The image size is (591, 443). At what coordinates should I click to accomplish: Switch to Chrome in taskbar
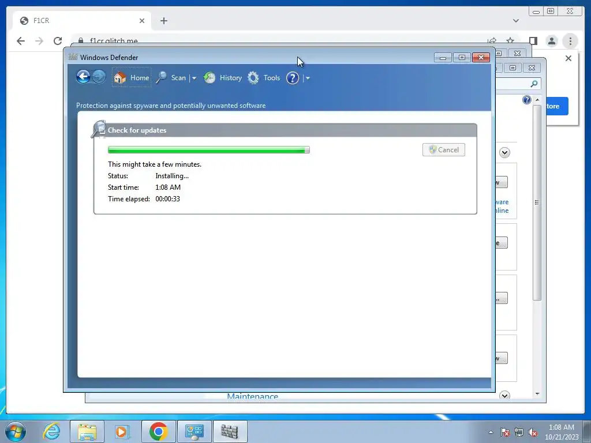(159, 431)
